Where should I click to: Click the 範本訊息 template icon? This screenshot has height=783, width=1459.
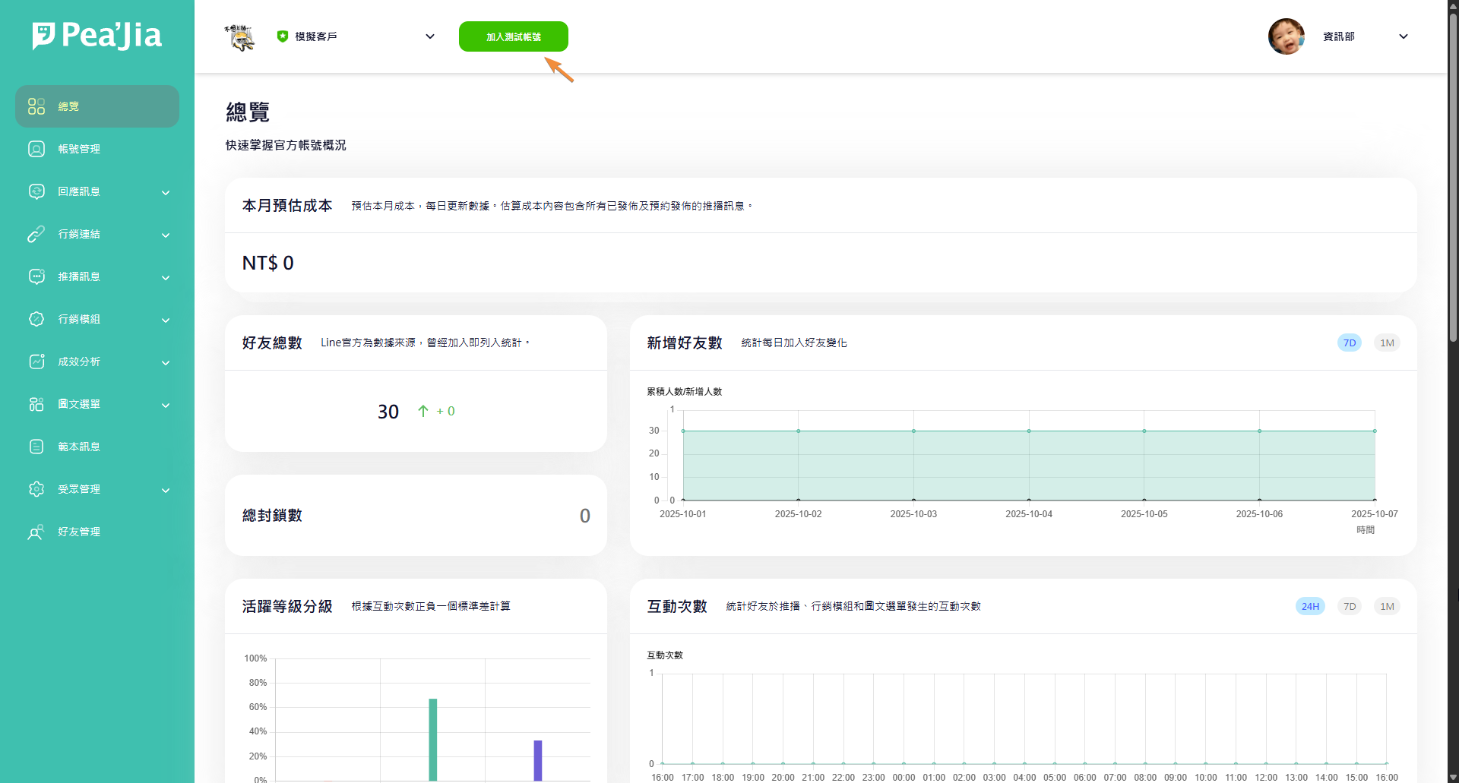click(36, 447)
